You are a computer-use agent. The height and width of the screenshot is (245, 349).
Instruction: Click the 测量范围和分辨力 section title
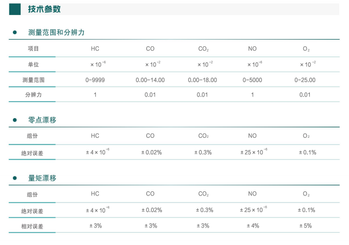pyautogui.click(x=56, y=32)
